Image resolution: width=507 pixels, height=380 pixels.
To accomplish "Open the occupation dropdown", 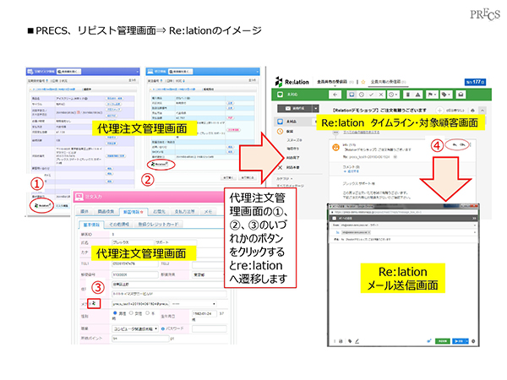I will coord(135,329).
